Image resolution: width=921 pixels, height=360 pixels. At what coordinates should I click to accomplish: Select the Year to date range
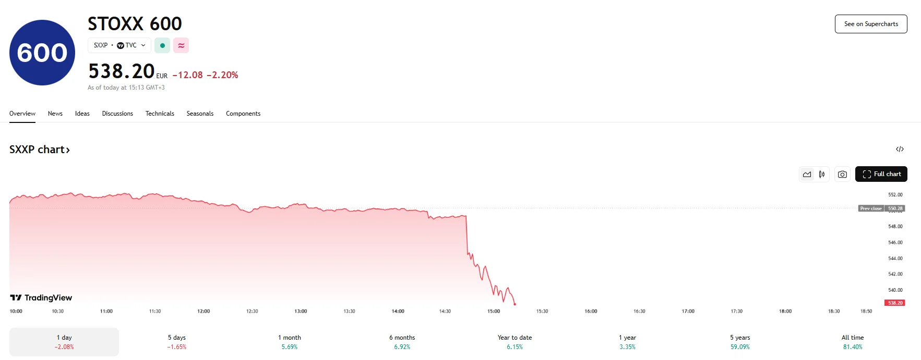click(515, 341)
